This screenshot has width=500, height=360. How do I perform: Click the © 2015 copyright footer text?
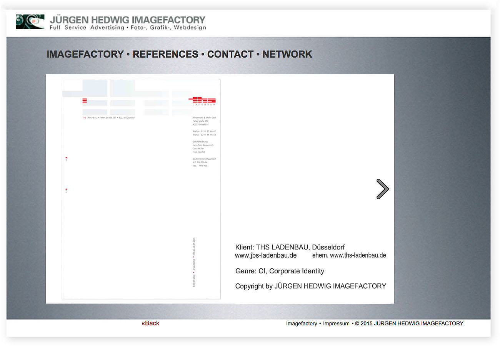[409, 324]
